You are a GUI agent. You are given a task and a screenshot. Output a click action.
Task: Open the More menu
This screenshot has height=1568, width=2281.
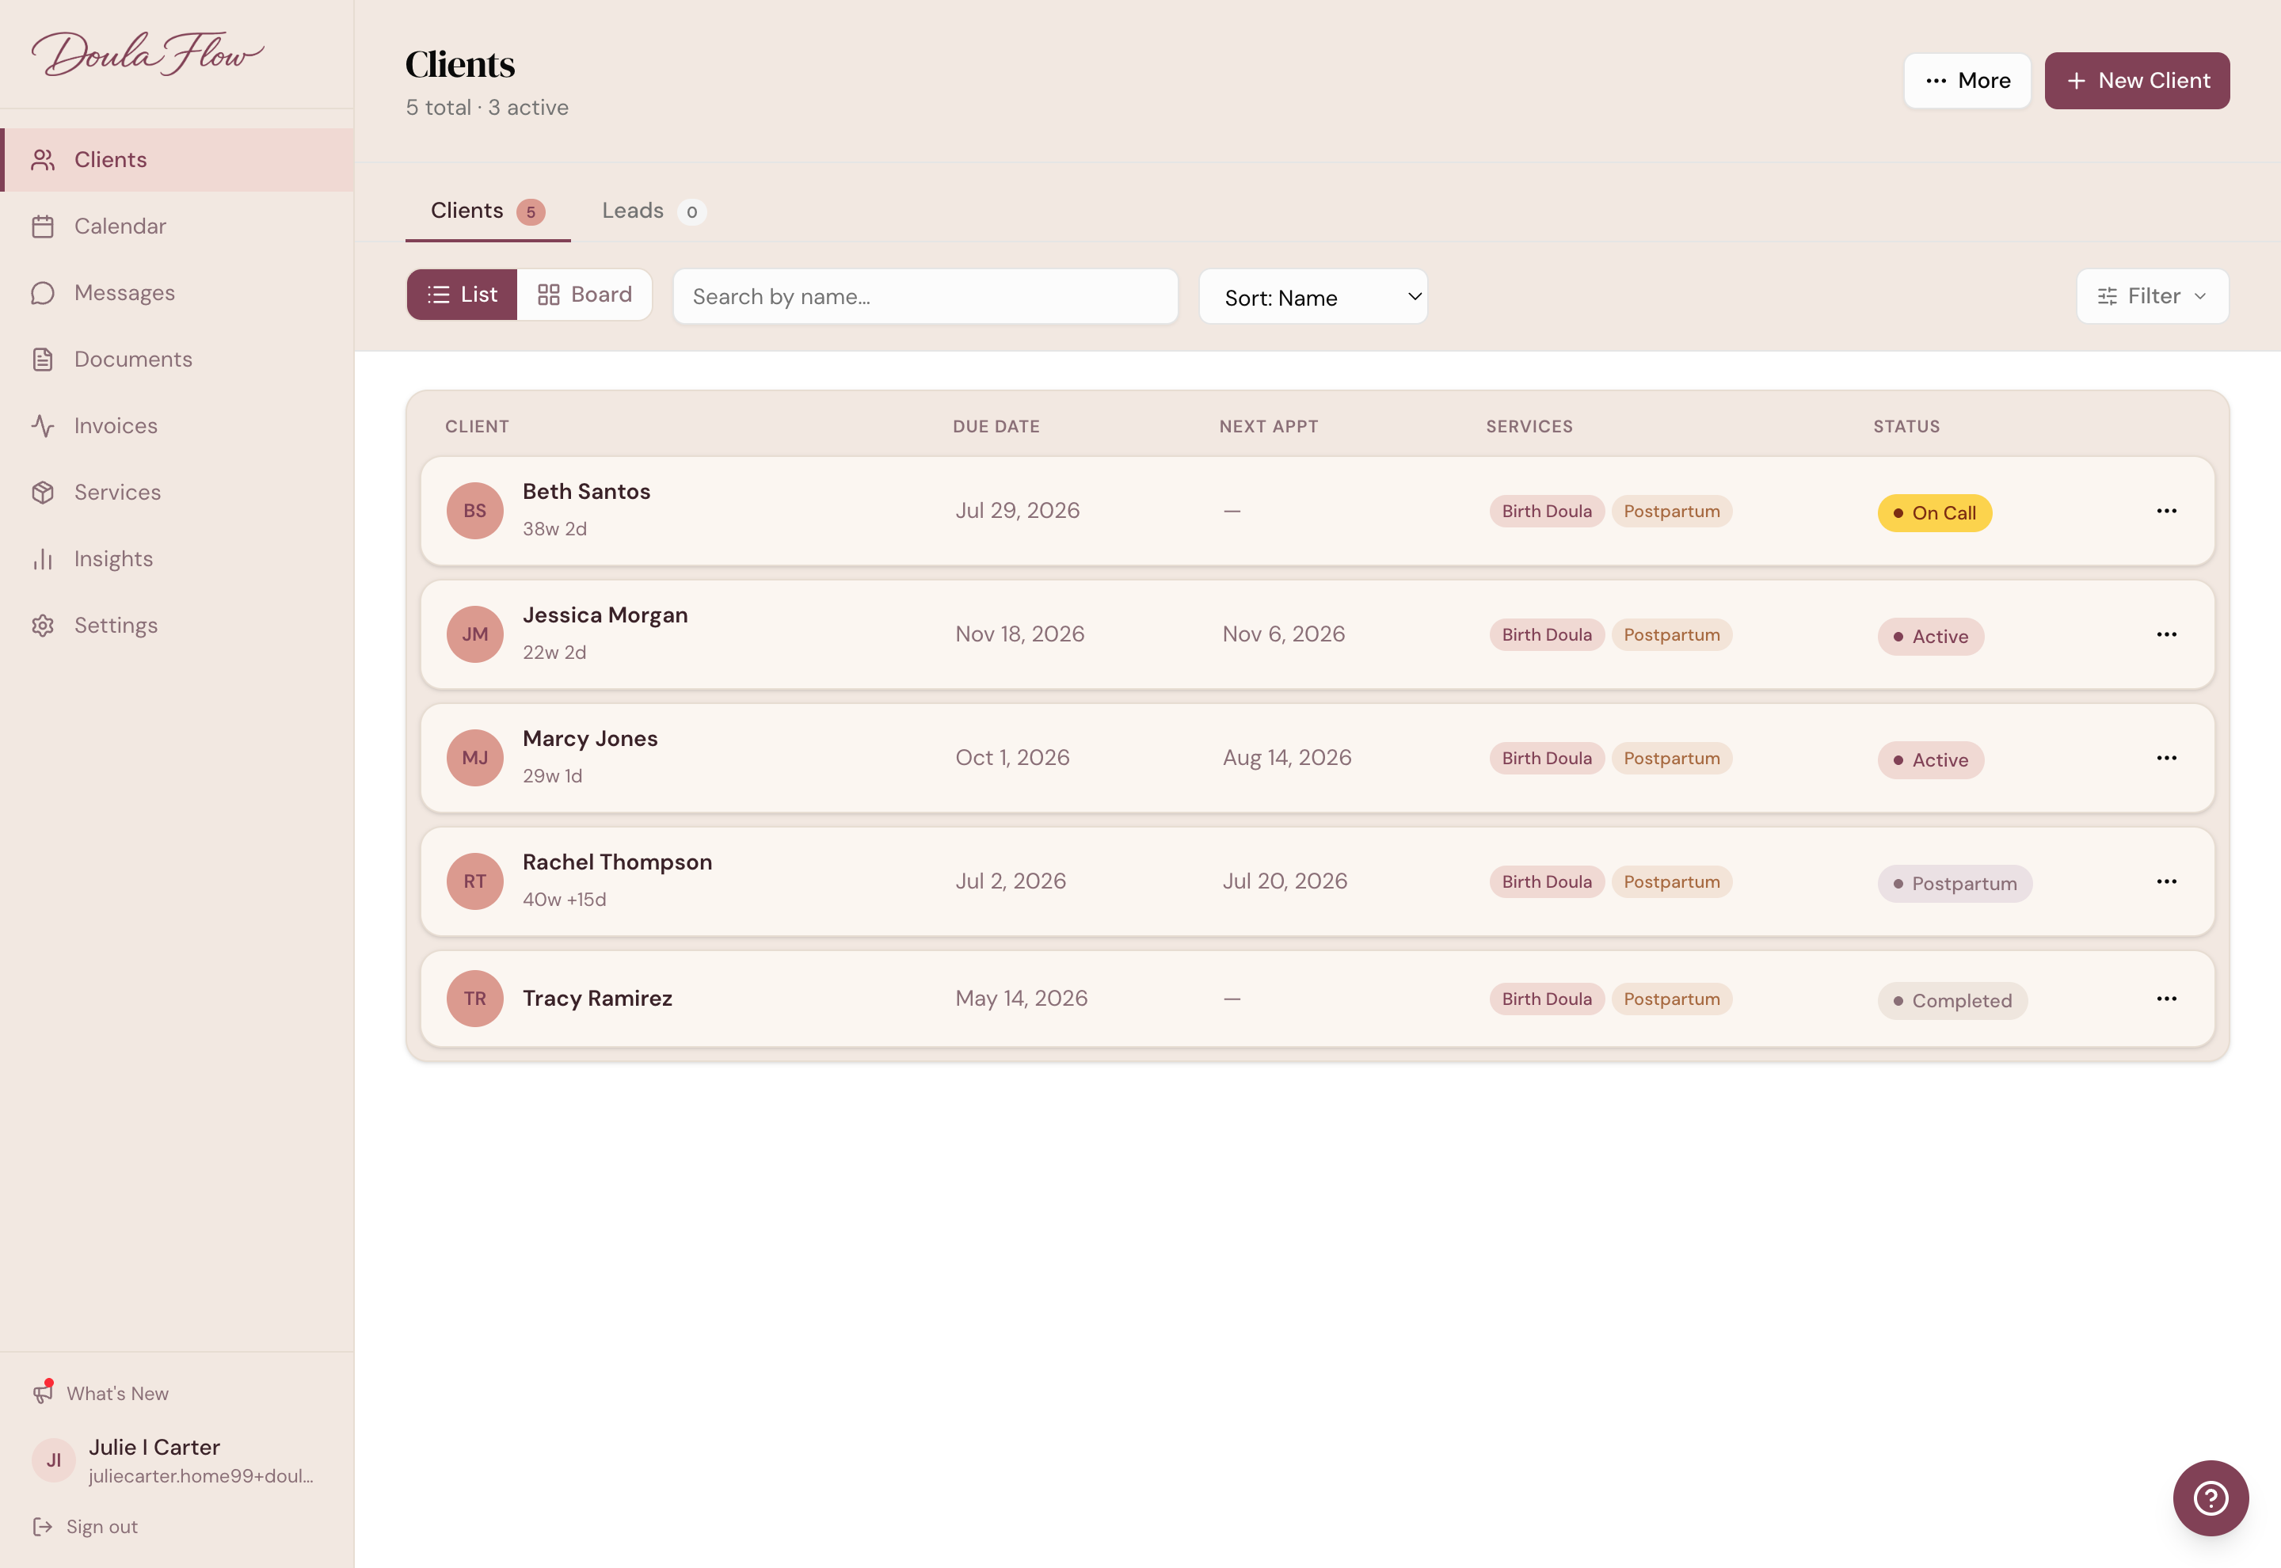(x=1967, y=81)
